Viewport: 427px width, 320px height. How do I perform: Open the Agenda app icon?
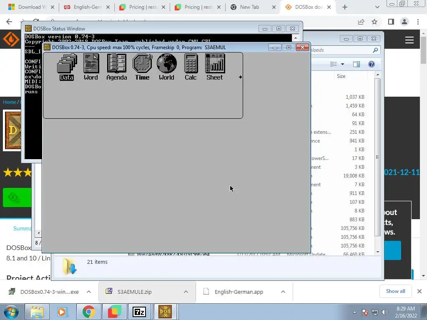tap(117, 67)
